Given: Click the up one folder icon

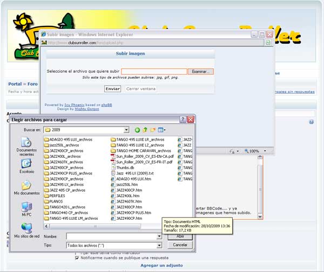Looking at the screenshot, I should (x=145, y=130).
